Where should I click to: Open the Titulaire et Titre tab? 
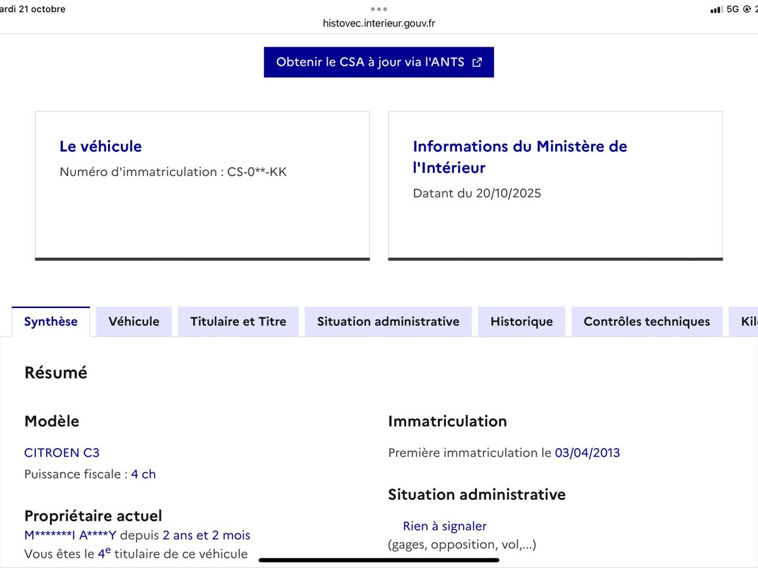point(238,321)
